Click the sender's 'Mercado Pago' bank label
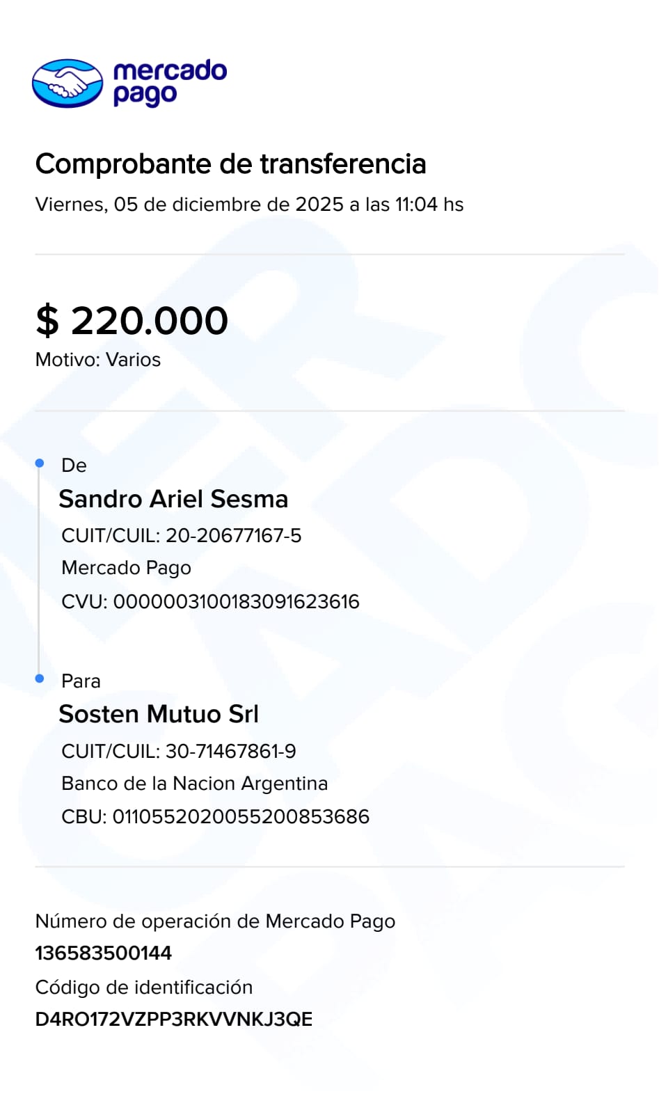Viewport: 659px width, 1094px height. click(x=126, y=568)
